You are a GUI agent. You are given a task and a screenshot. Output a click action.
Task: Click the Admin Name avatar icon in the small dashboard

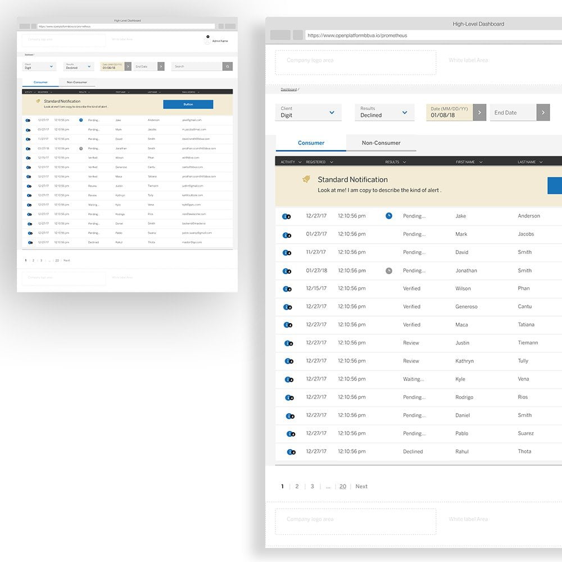(207, 40)
